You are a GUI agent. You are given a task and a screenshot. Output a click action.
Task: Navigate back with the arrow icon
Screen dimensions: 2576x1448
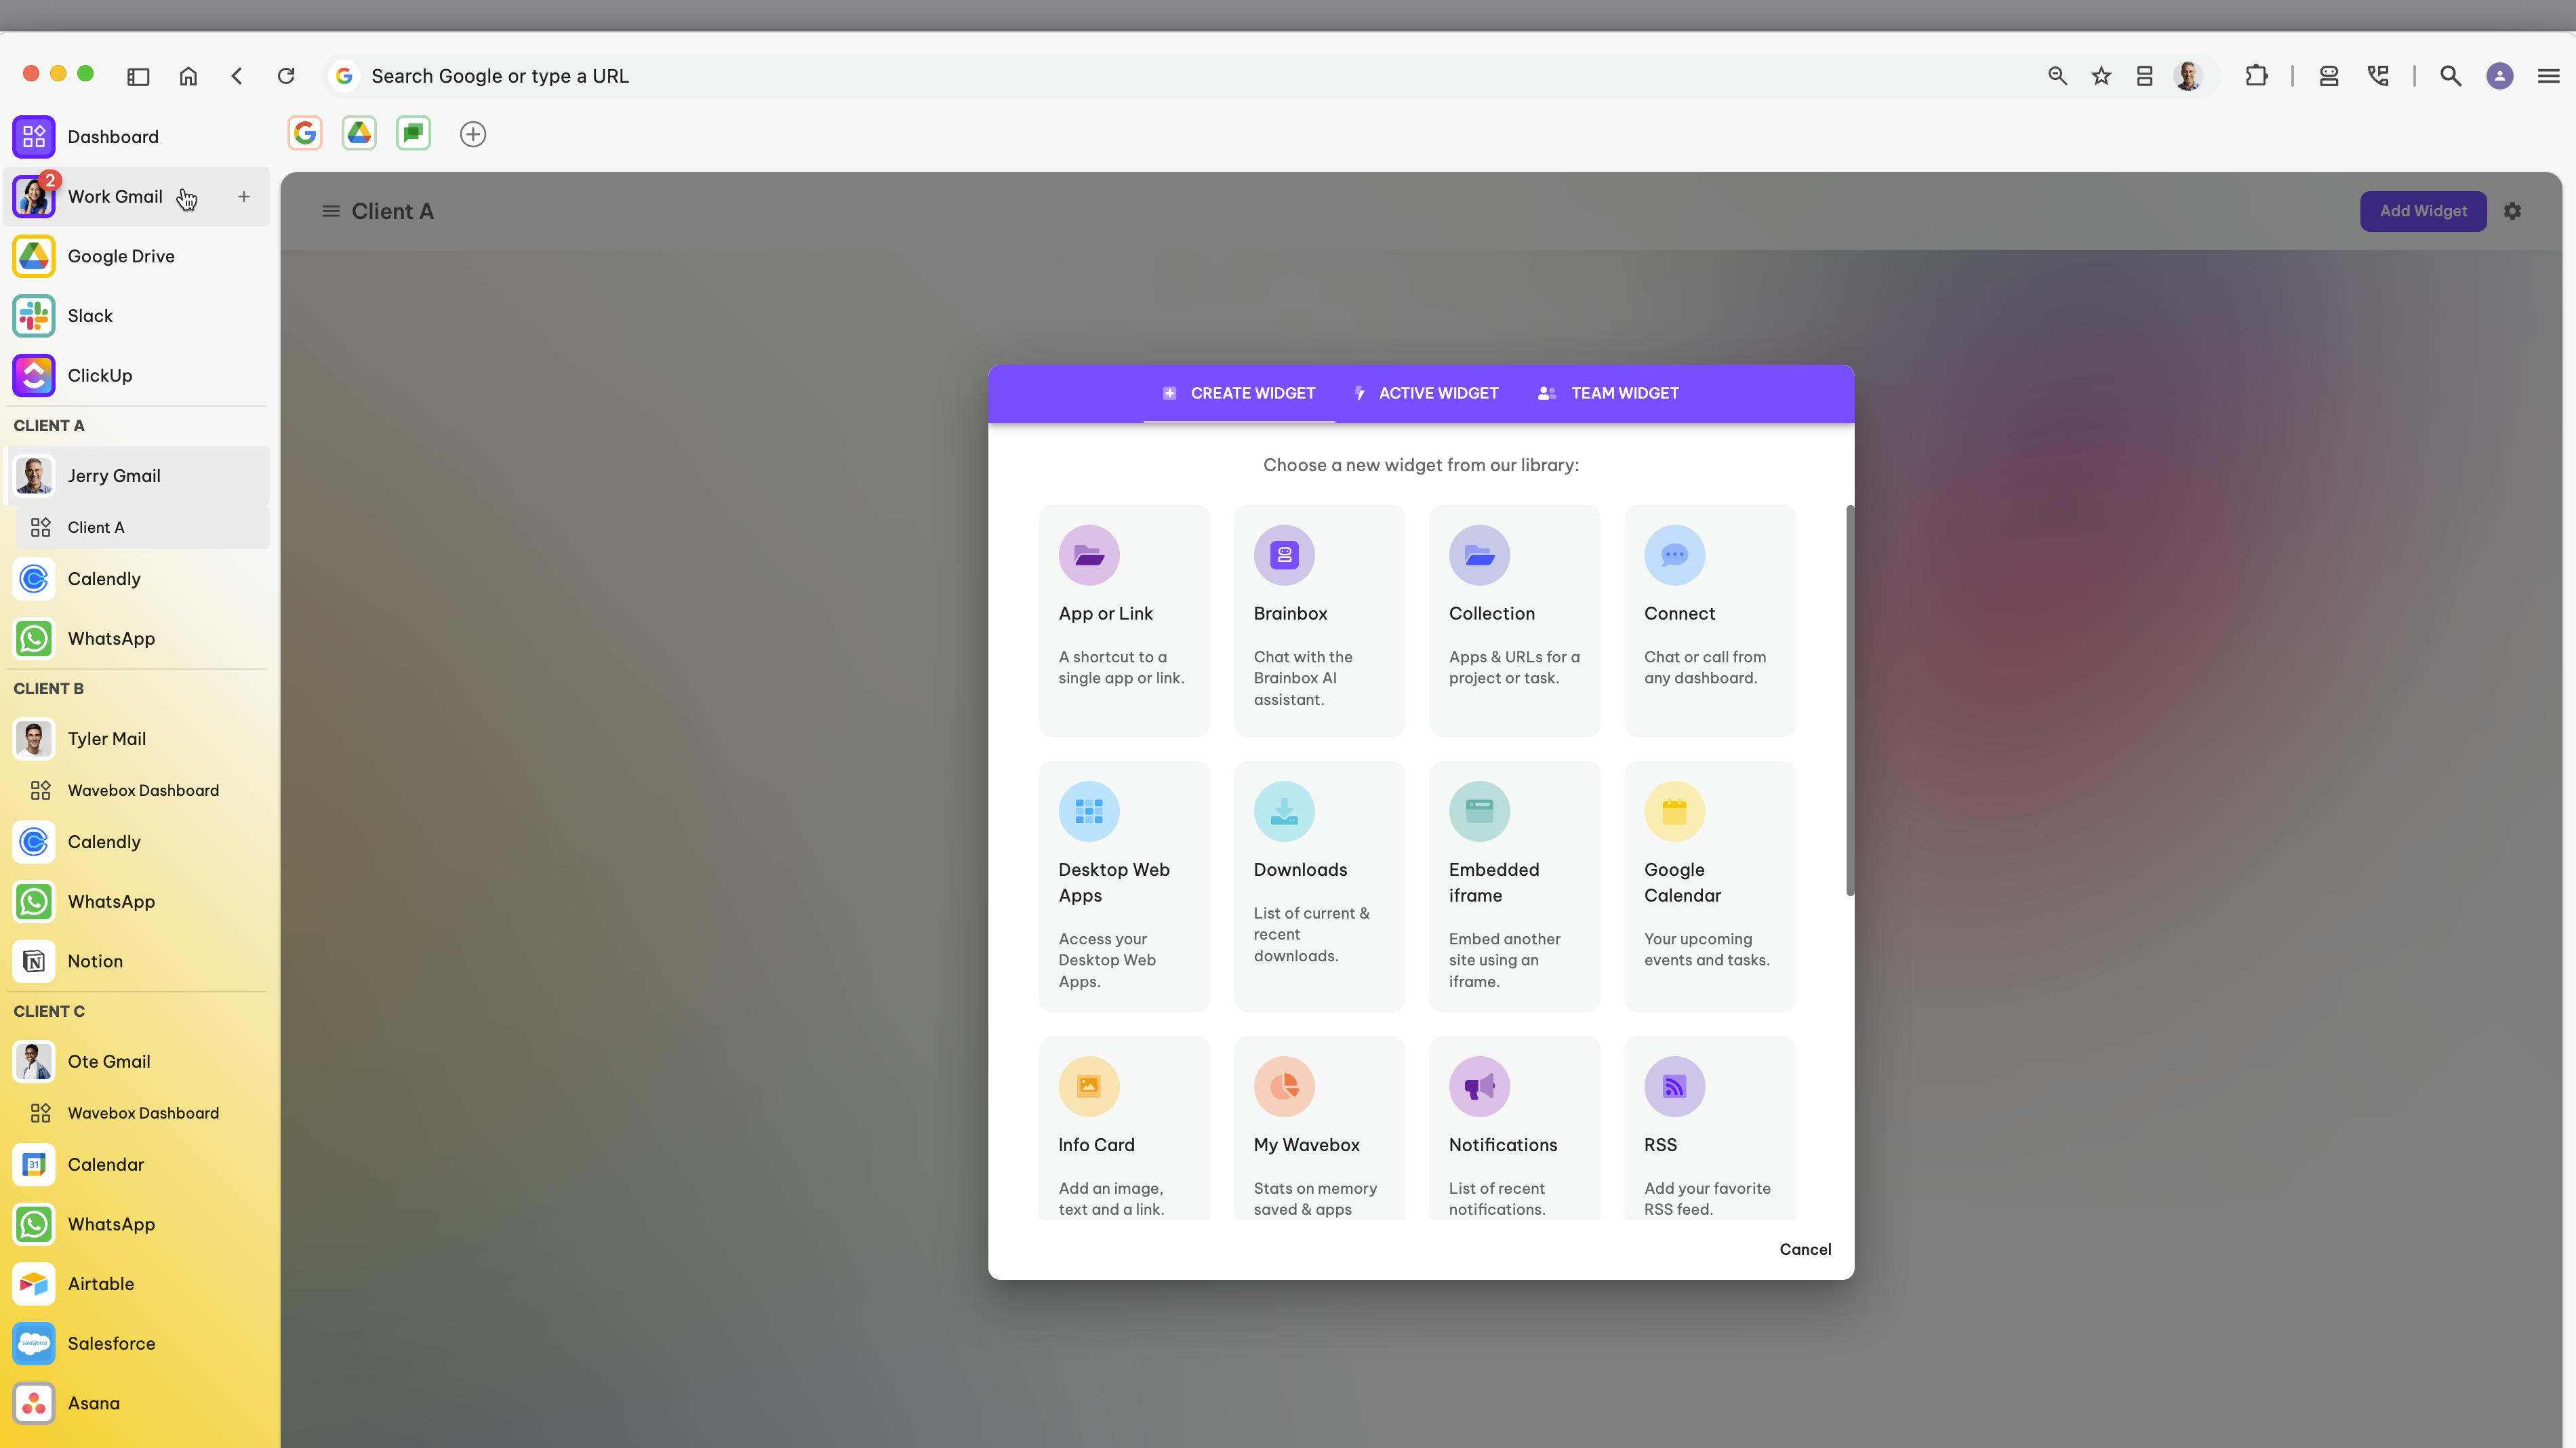237,76
